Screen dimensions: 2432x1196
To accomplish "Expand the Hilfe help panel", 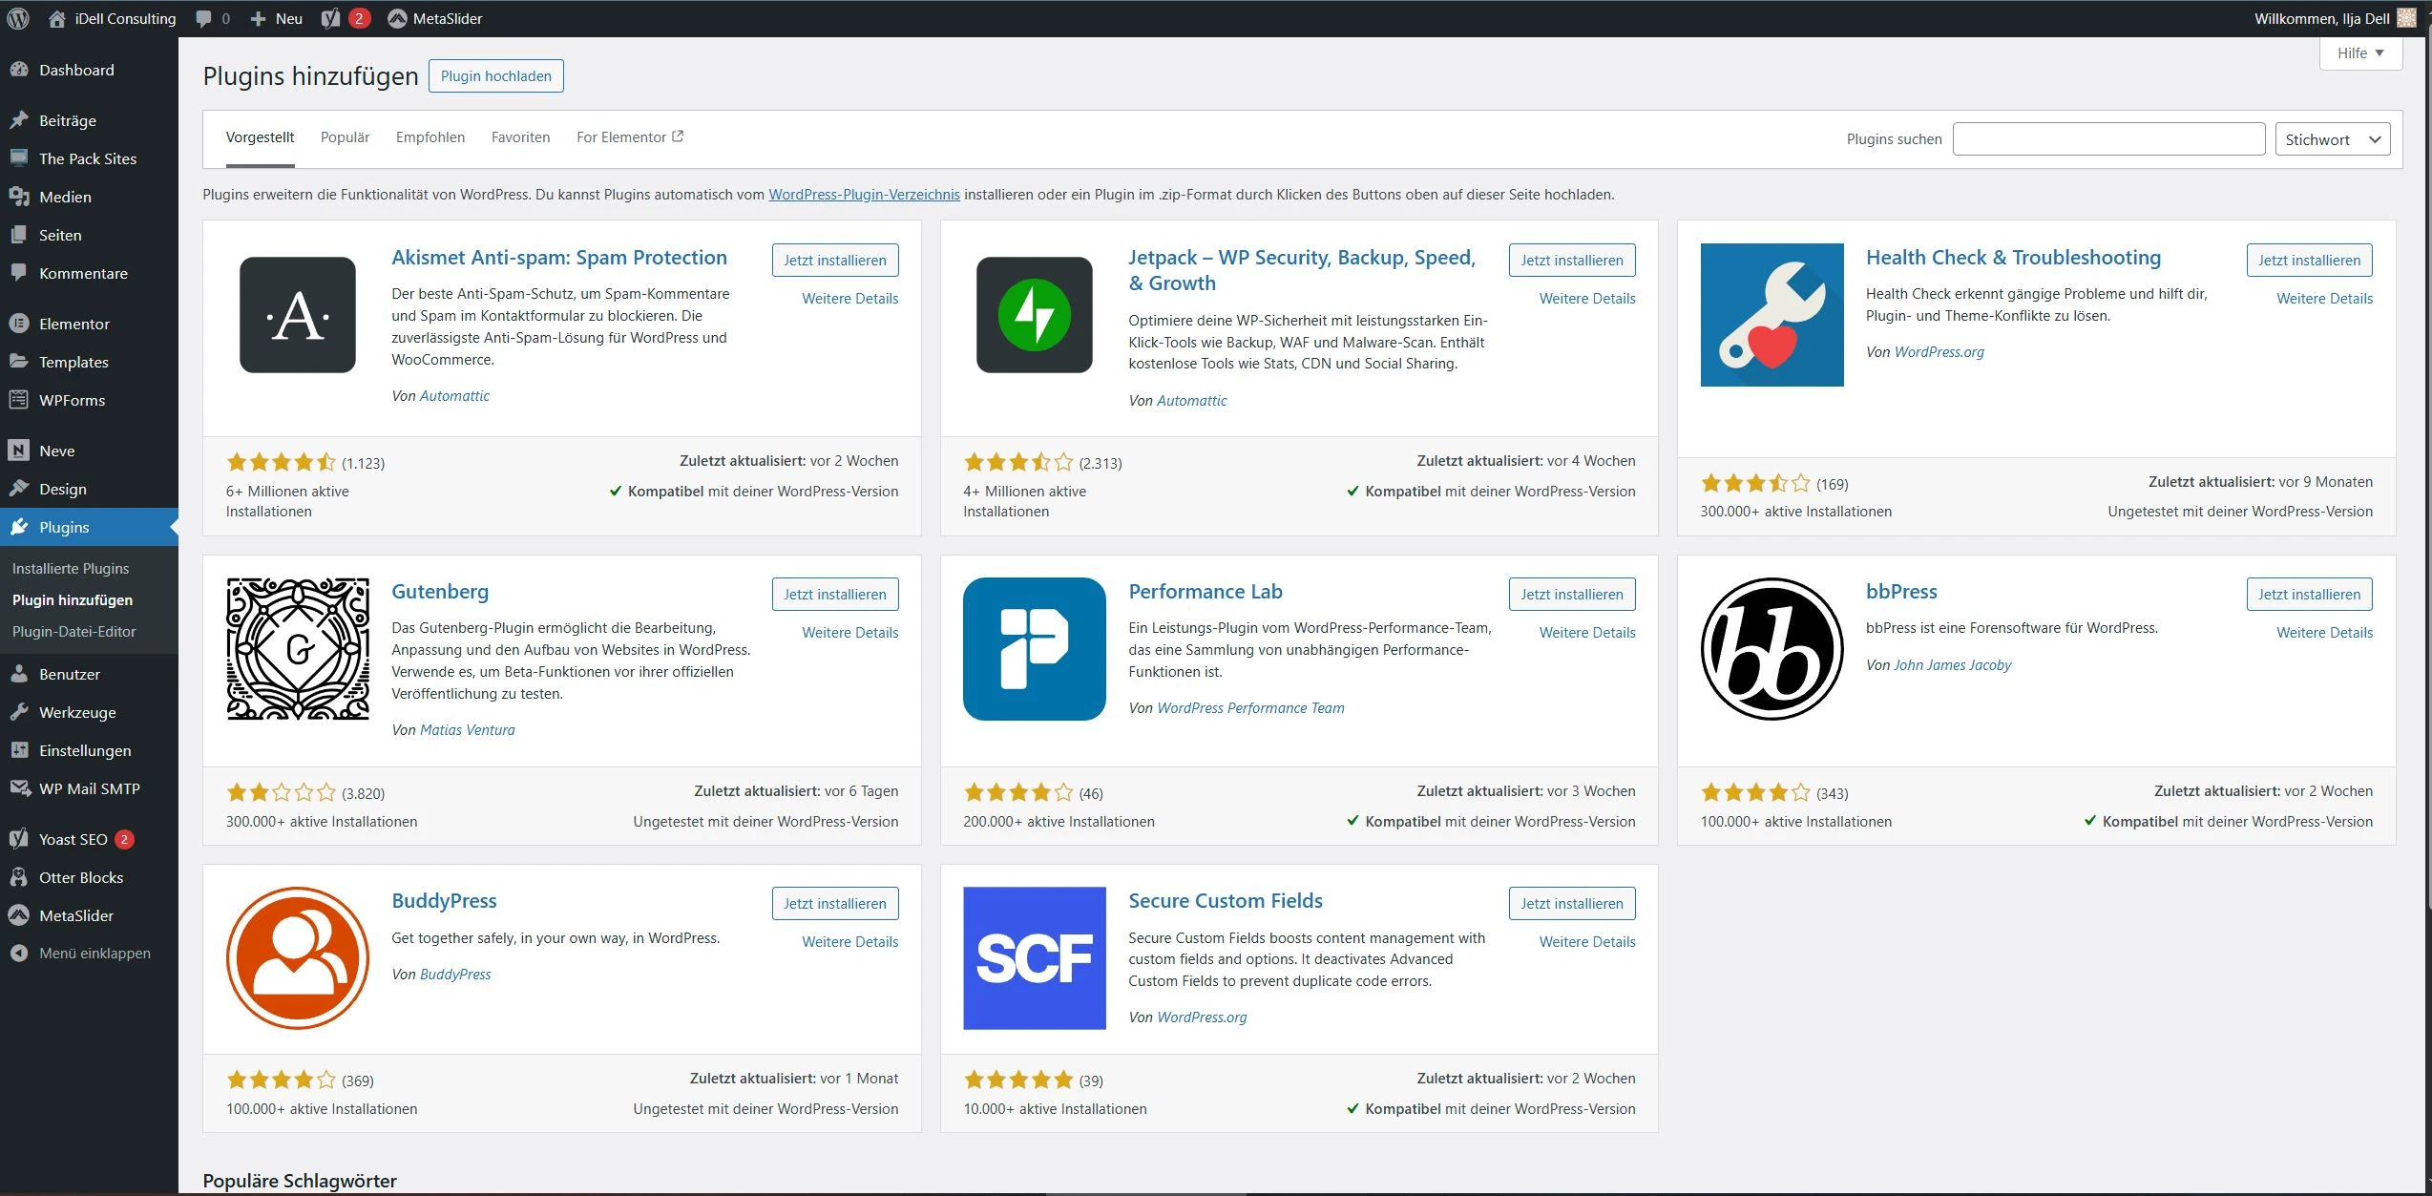I will pyautogui.click(x=2360, y=53).
